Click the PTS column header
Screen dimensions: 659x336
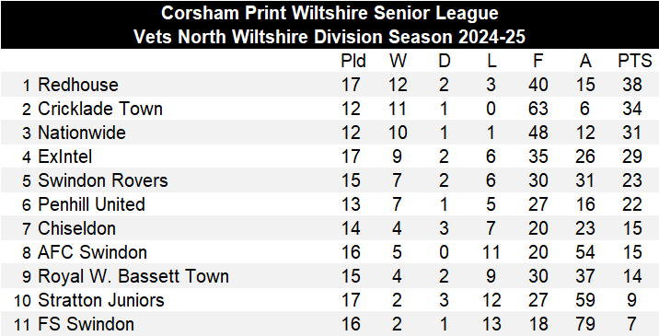click(x=635, y=61)
